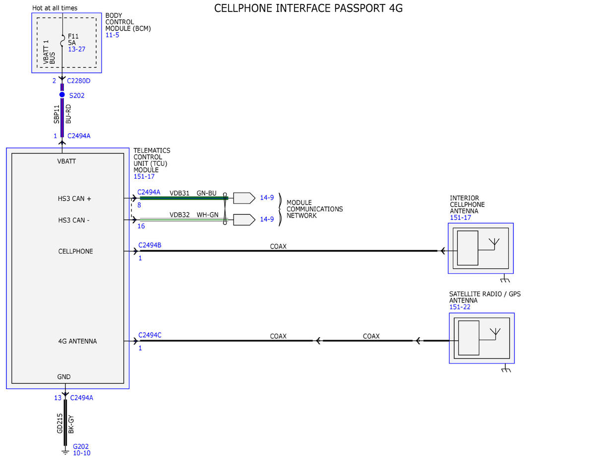Select the BK-GY wire color label
This screenshot has width=595, height=459.
71,425
